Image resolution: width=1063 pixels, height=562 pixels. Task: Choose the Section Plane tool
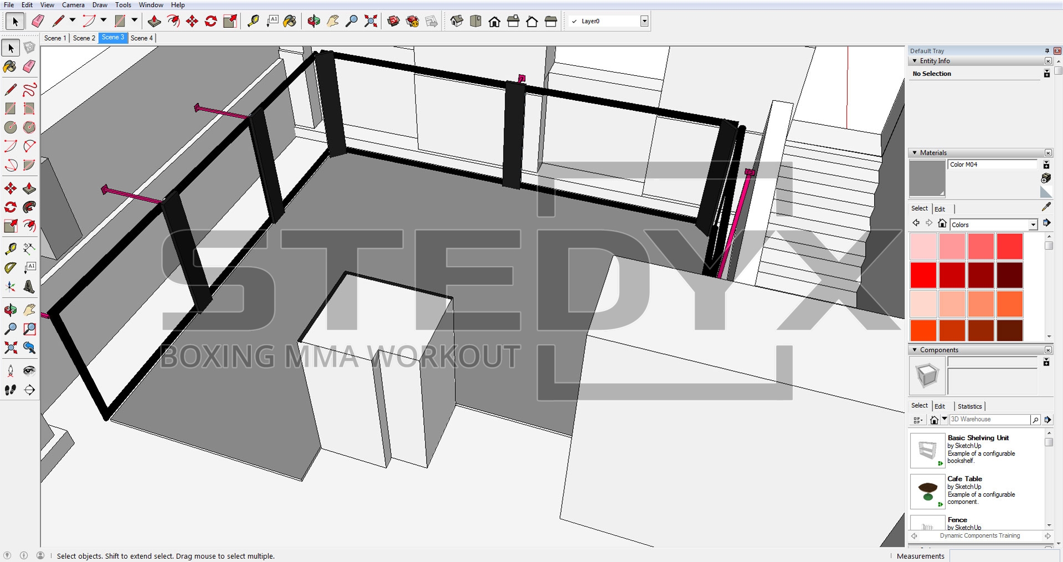(29, 390)
